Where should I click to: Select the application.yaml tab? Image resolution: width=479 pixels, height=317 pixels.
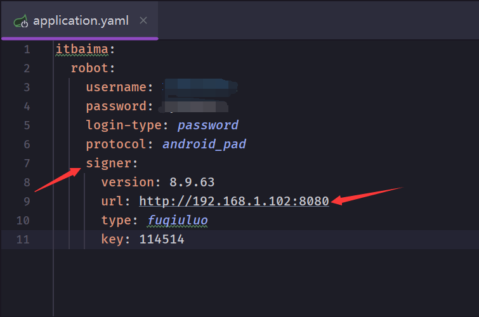click(x=80, y=21)
